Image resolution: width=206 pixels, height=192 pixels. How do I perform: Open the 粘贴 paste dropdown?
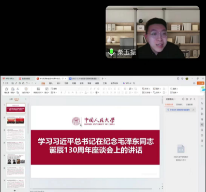pos(12,93)
